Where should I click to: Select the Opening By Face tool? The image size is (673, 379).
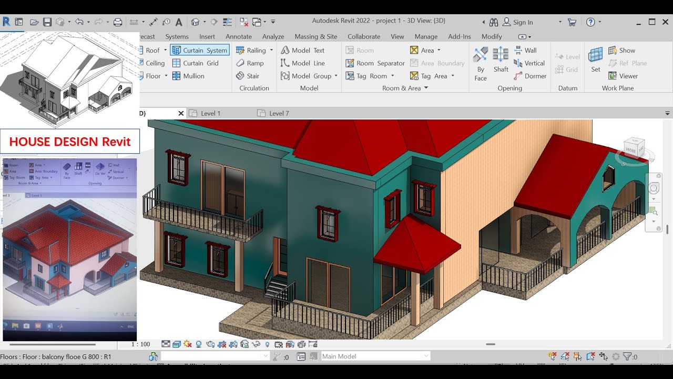click(481, 64)
